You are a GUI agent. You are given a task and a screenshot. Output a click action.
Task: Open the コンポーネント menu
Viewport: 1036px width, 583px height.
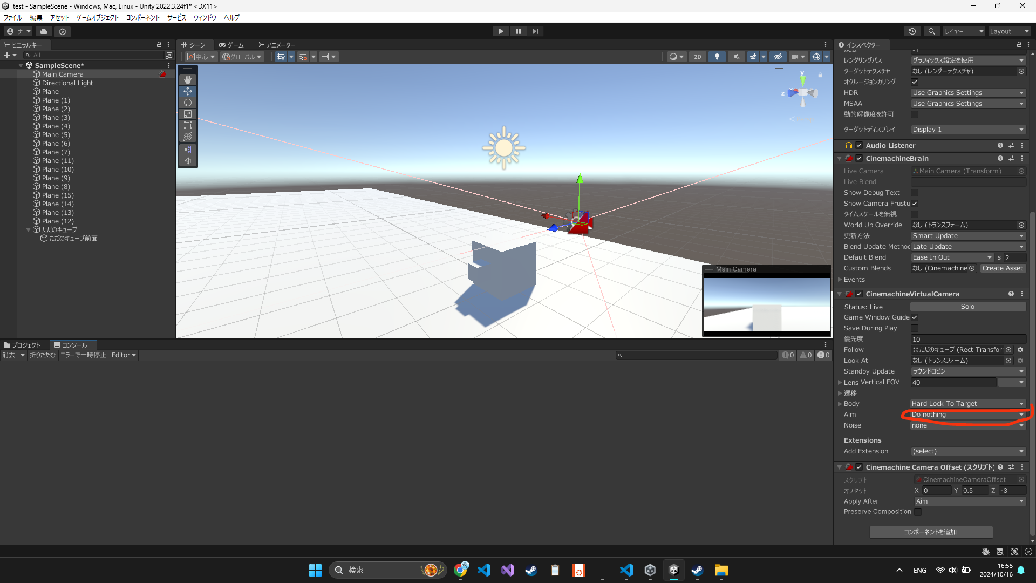[143, 17]
